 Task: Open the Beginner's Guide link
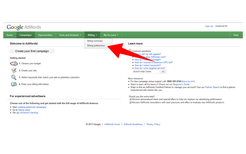[181, 84]
